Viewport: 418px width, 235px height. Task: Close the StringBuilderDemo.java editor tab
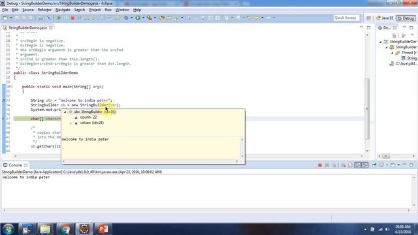click(51, 27)
